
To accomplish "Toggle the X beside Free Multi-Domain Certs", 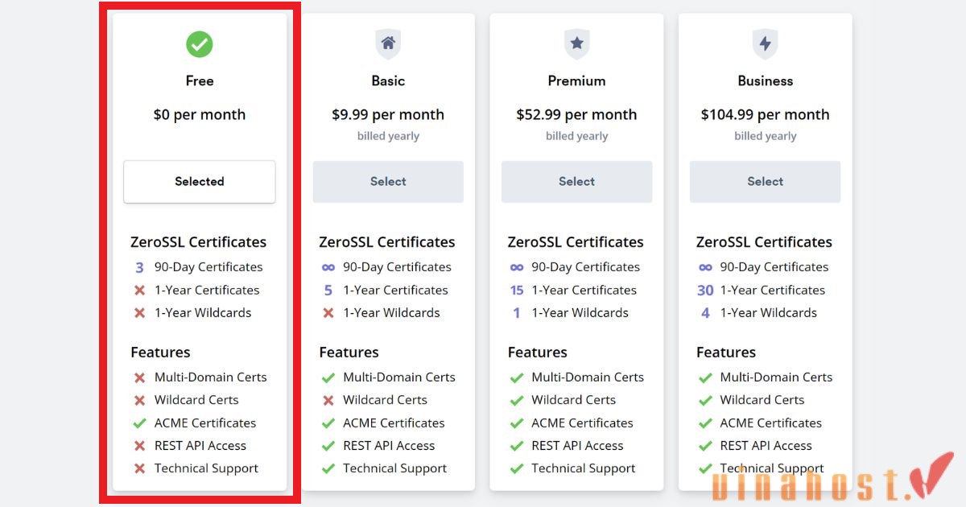I will pyautogui.click(x=138, y=377).
